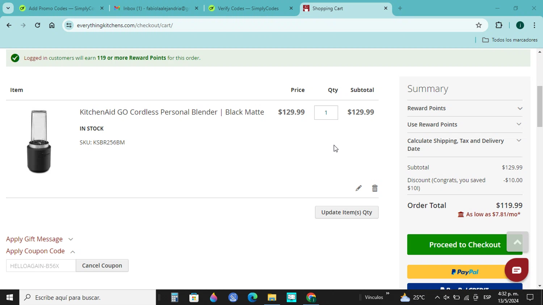Click the back-to-top arrow button
Screen dimensions: 543x305
[x=517, y=242]
